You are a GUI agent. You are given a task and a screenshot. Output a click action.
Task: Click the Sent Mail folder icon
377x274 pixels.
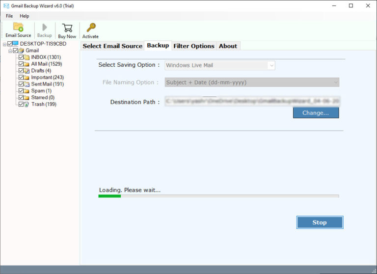pos(27,84)
